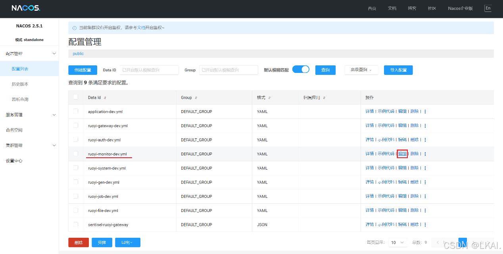The width and height of the screenshot is (503, 254).
Task: Select 配置列表 in the sidebar
Action: click(29, 69)
